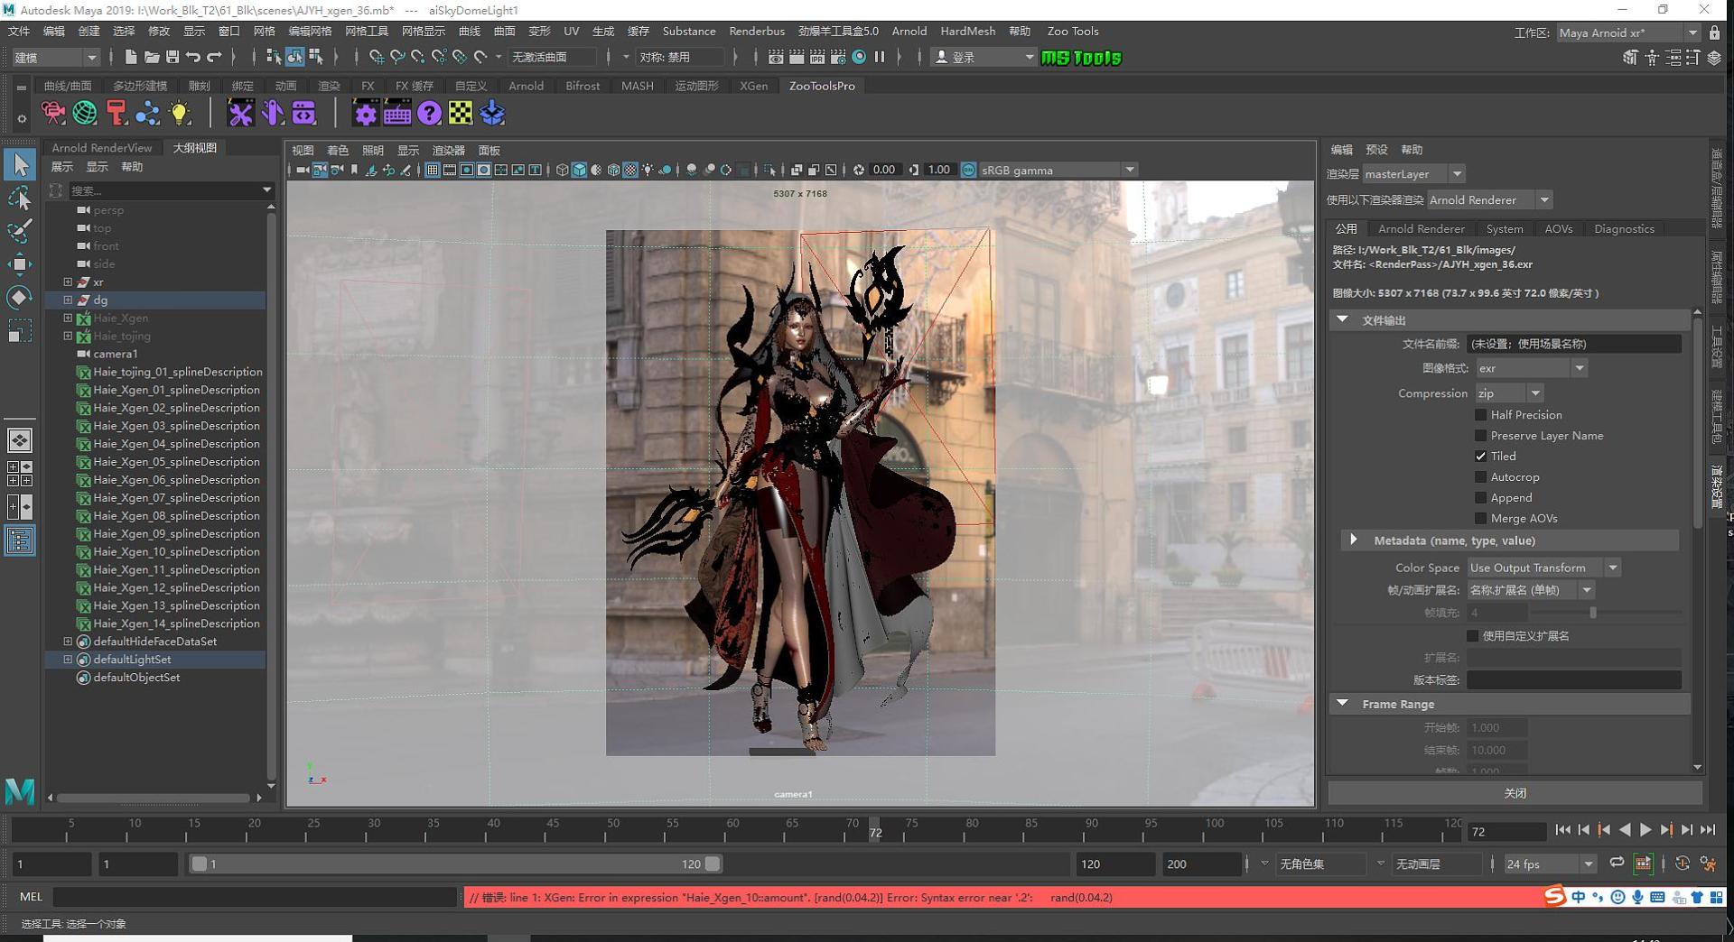Select Haie_Xgen_05_splineDescription in the outliner

click(176, 462)
